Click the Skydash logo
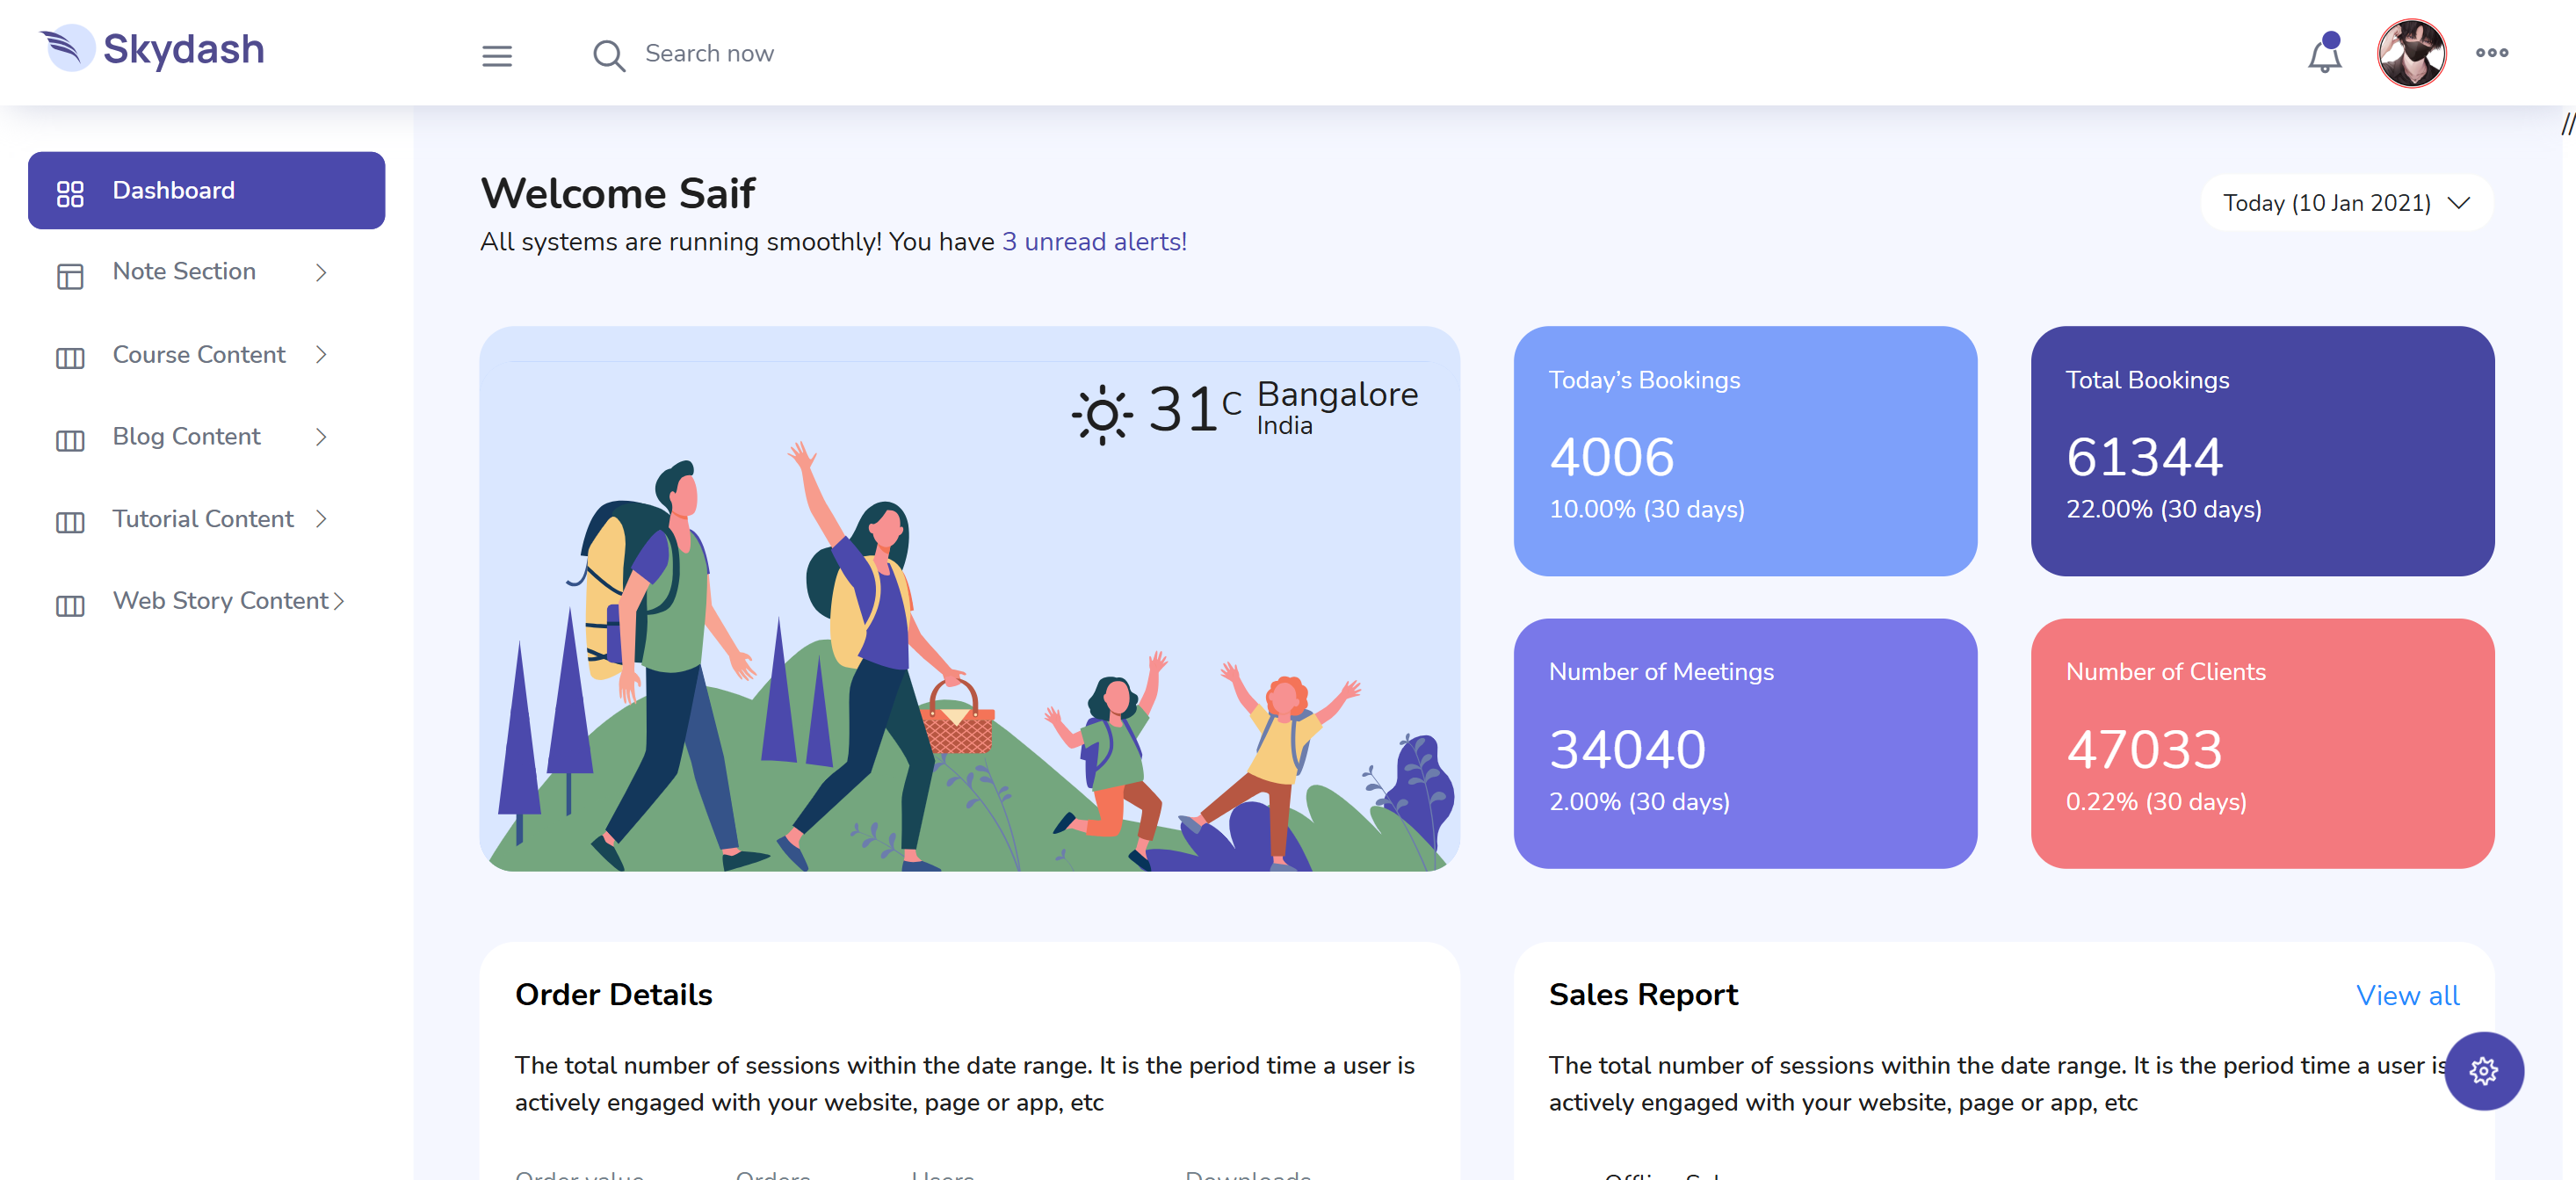Image resolution: width=2576 pixels, height=1180 pixels. [152, 49]
